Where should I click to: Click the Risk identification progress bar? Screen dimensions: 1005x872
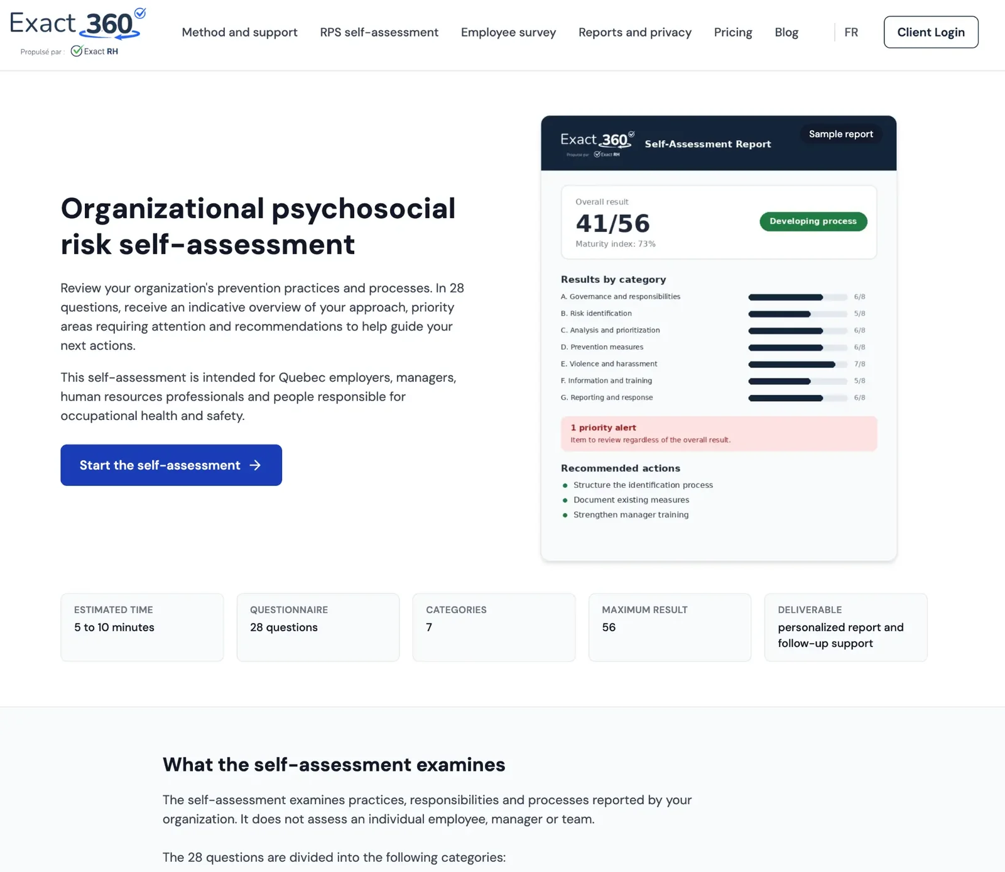tap(797, 314)
